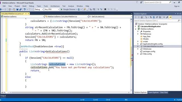Select ApplicationInsights.config file
The height and width of the screenshot is (102, 182).
tap(153, 44)
